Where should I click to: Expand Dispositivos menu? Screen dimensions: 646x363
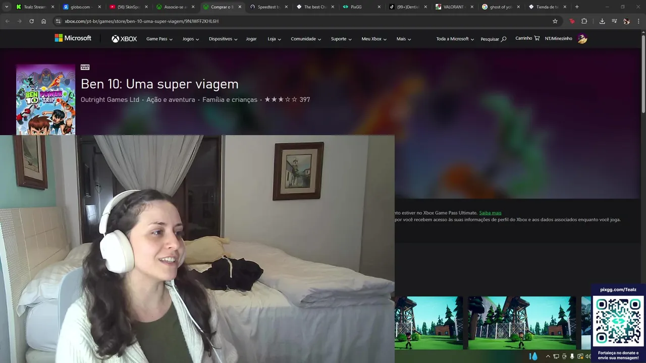pyautogui.click(x=223, y=39)
